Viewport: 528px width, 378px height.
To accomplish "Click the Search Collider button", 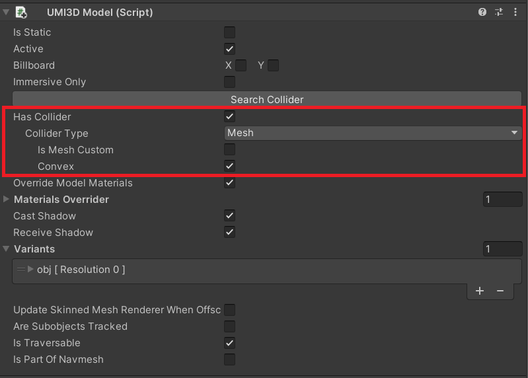I will coord(267,99).
